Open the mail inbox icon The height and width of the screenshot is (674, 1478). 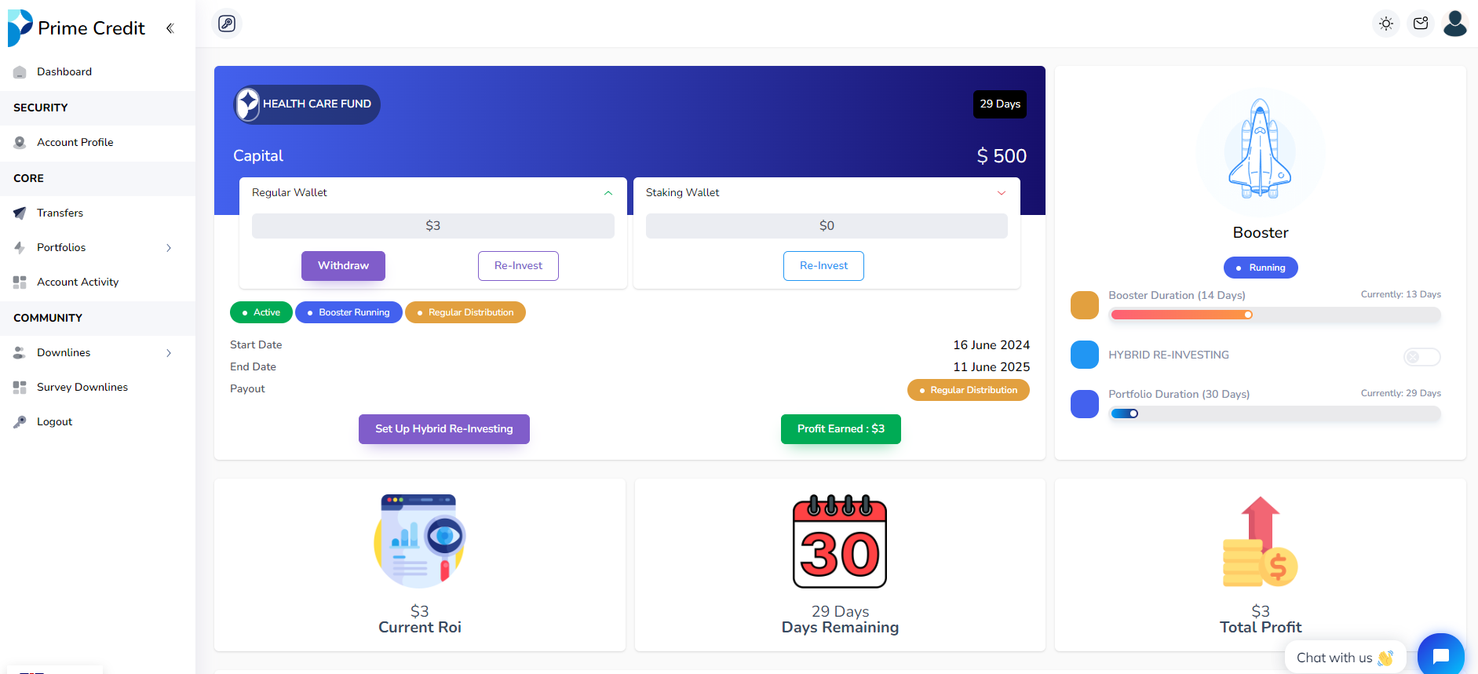pyautogui.click(x=1421, y=24)
